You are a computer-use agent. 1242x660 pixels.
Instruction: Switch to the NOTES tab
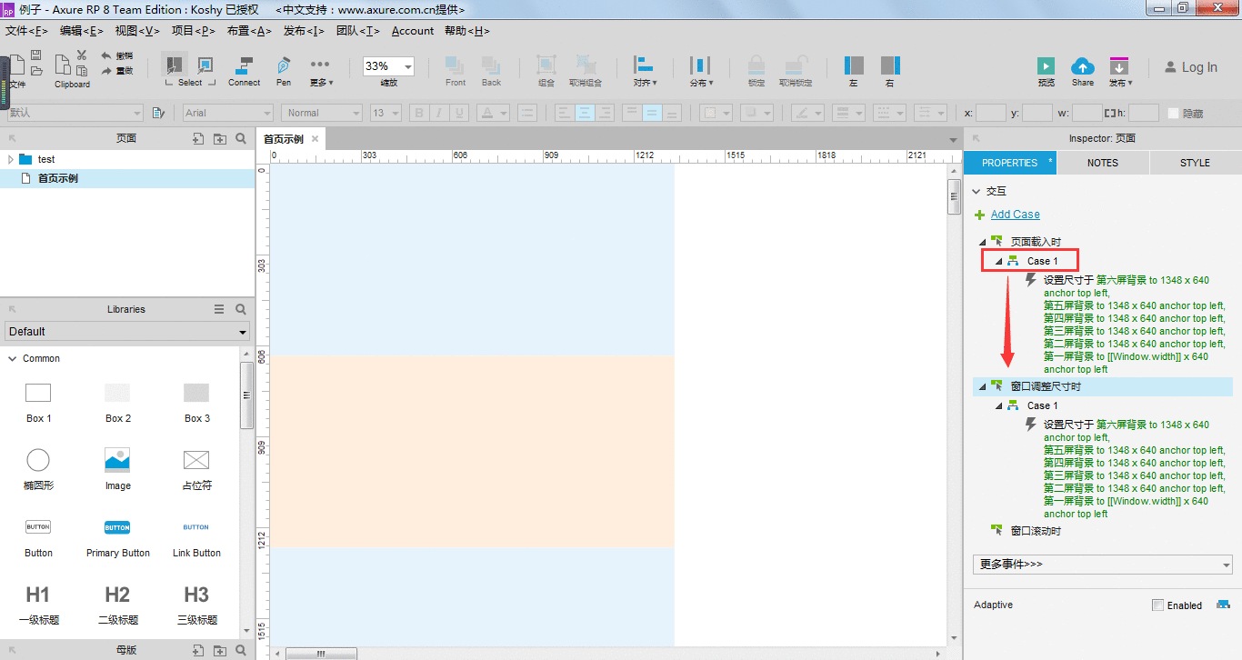tap(1103, 163)
